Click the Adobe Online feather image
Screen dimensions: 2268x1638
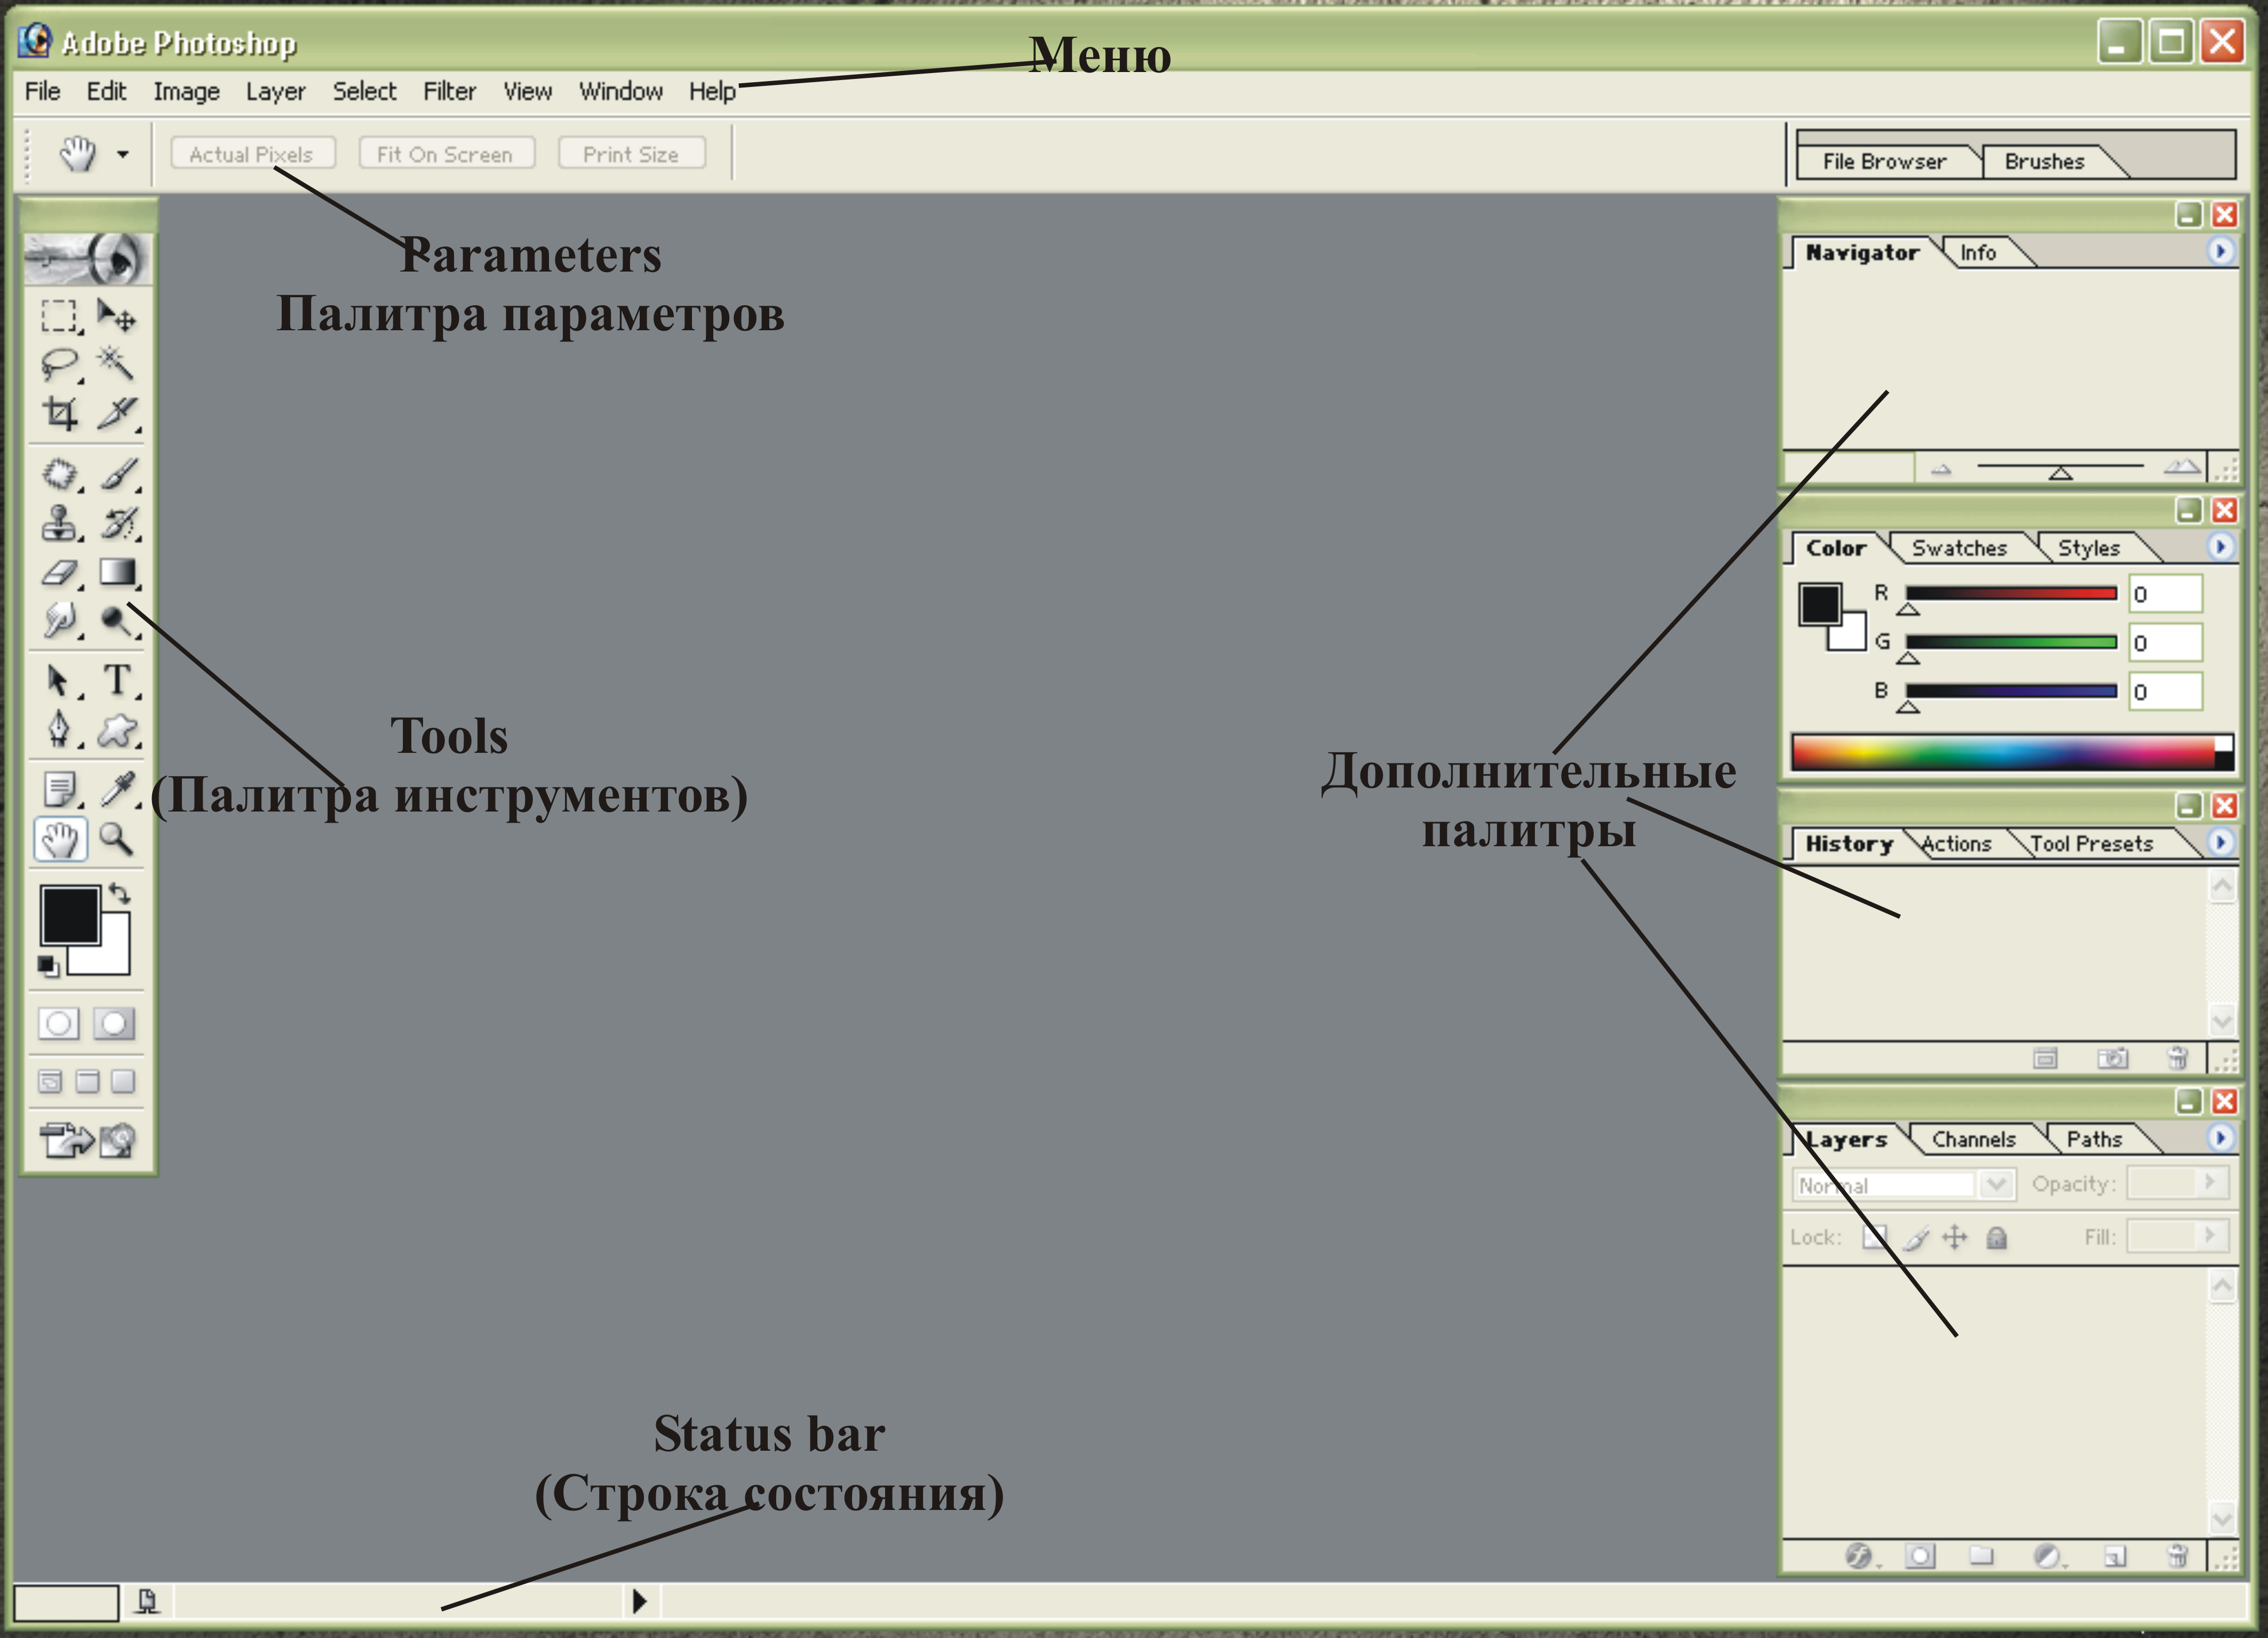pyautogui.click(x=87, y=260)
